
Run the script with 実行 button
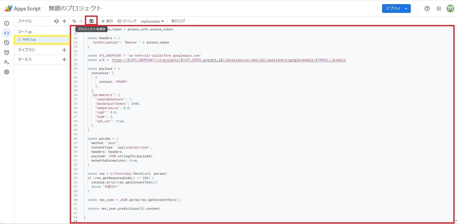(x=107, y=21)
